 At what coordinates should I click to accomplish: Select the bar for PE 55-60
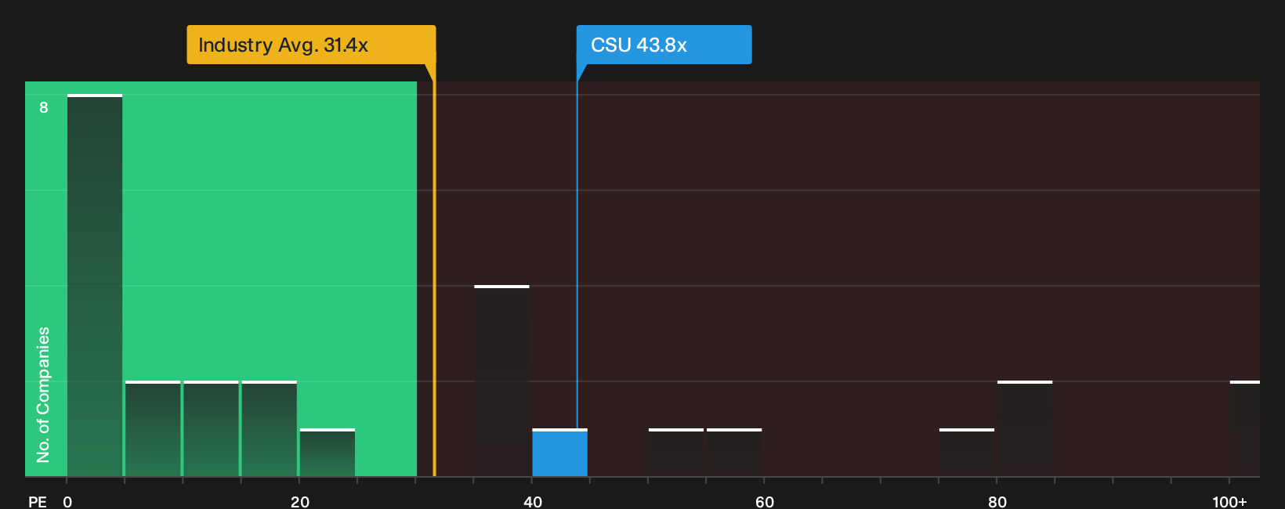pyautogui.click(x=734, y=453)
